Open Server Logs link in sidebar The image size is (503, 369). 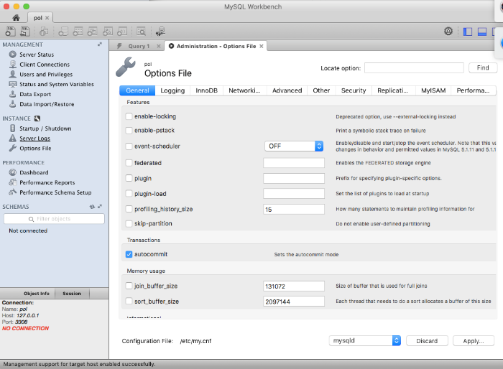[34, 138]
